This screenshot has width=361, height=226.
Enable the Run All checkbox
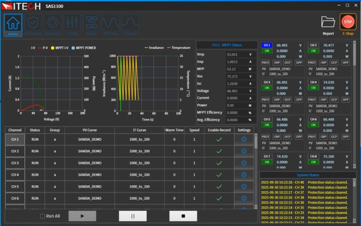[43, 216]
